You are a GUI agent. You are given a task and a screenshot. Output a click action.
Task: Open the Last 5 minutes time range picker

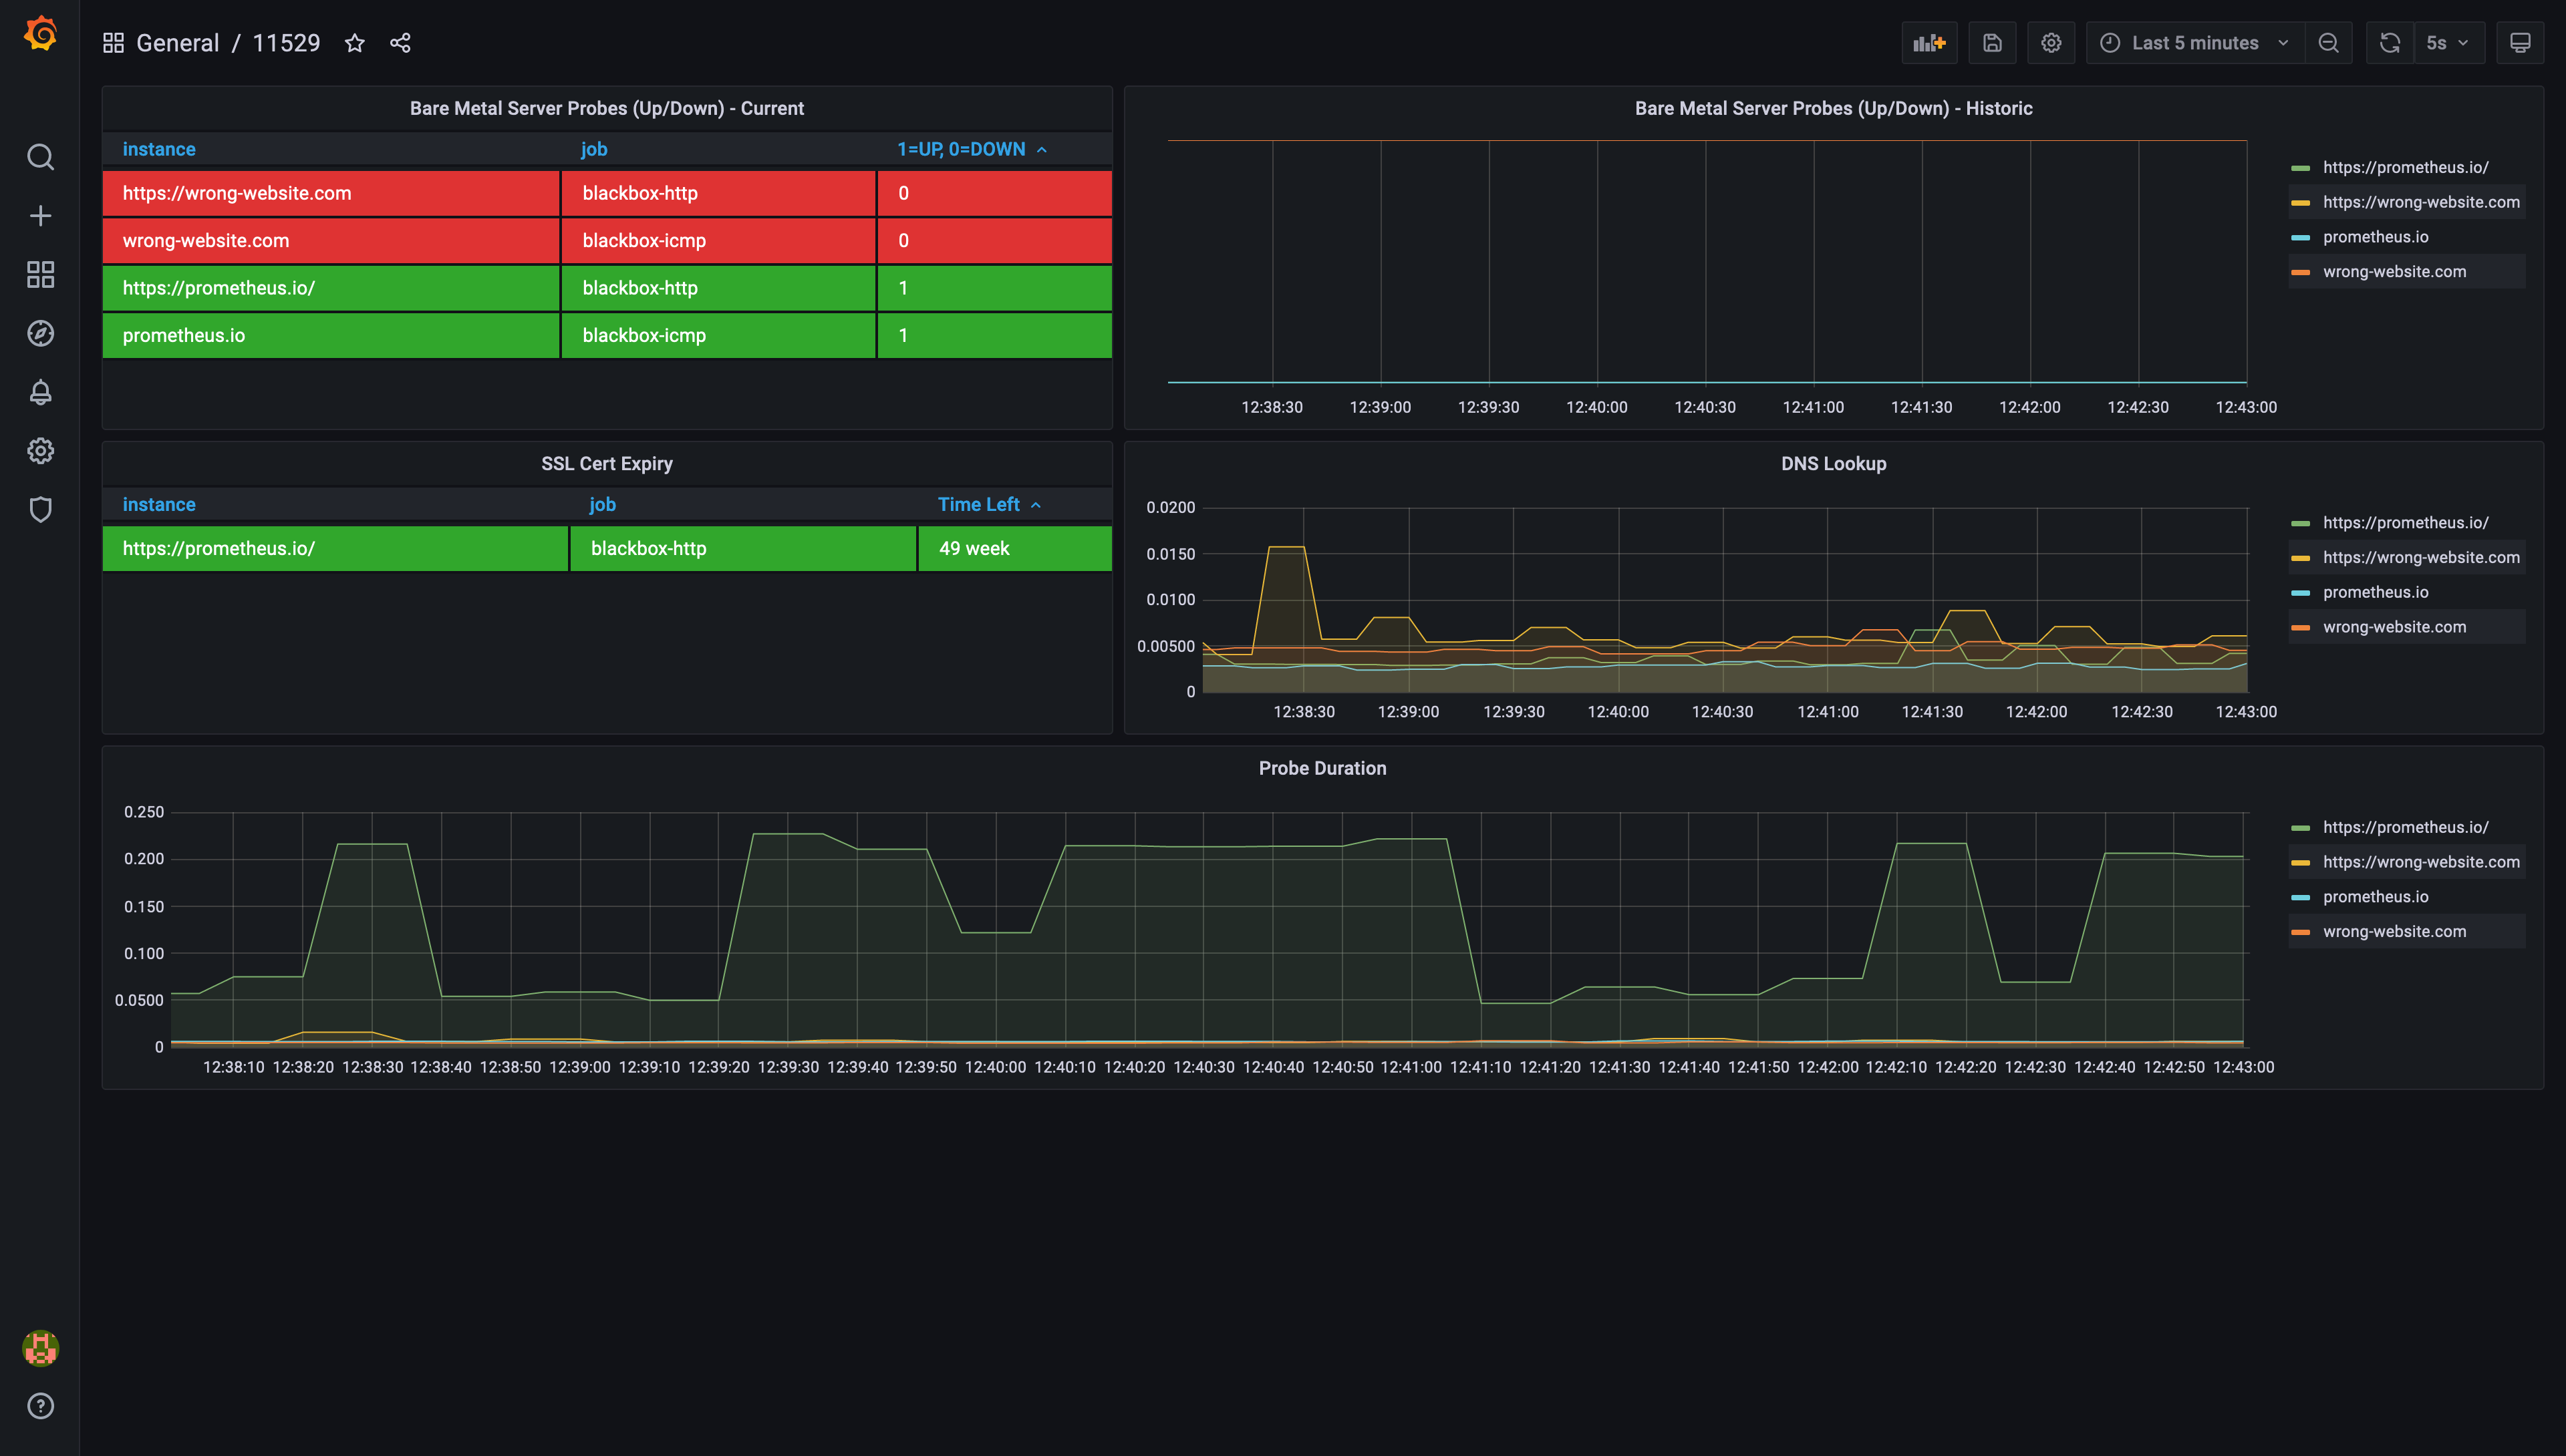(x=2194, y=42)
